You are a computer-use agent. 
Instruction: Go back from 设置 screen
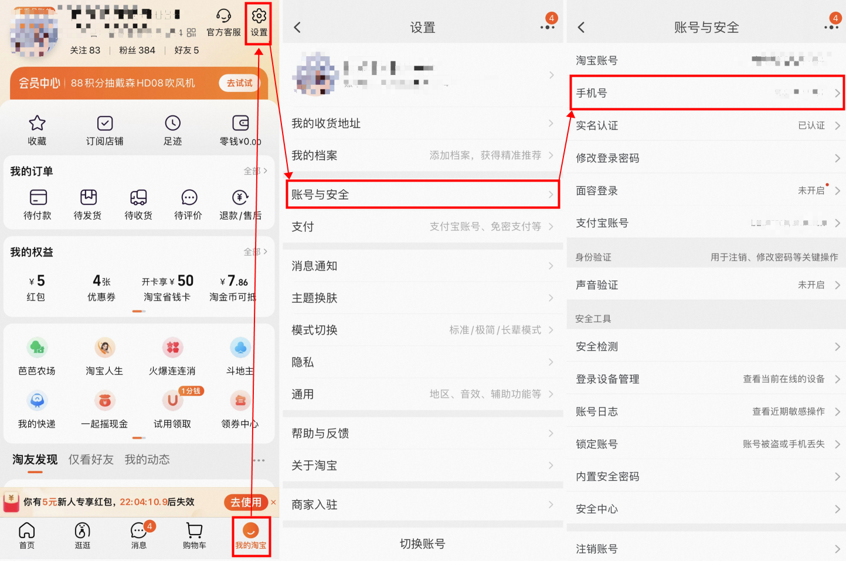coord(297,28)
